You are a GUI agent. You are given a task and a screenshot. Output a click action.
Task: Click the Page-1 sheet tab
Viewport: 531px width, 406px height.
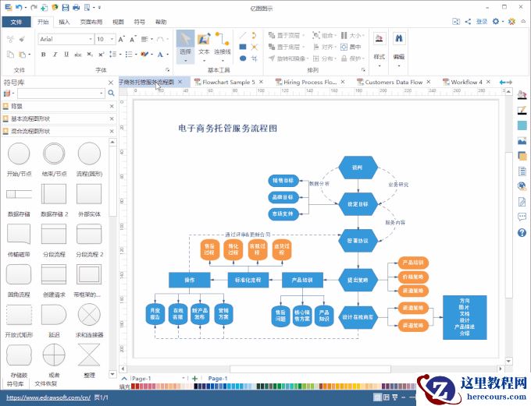[x=217, y=379]
